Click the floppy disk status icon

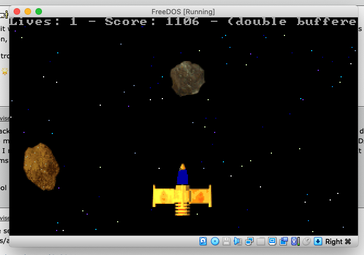226,241
